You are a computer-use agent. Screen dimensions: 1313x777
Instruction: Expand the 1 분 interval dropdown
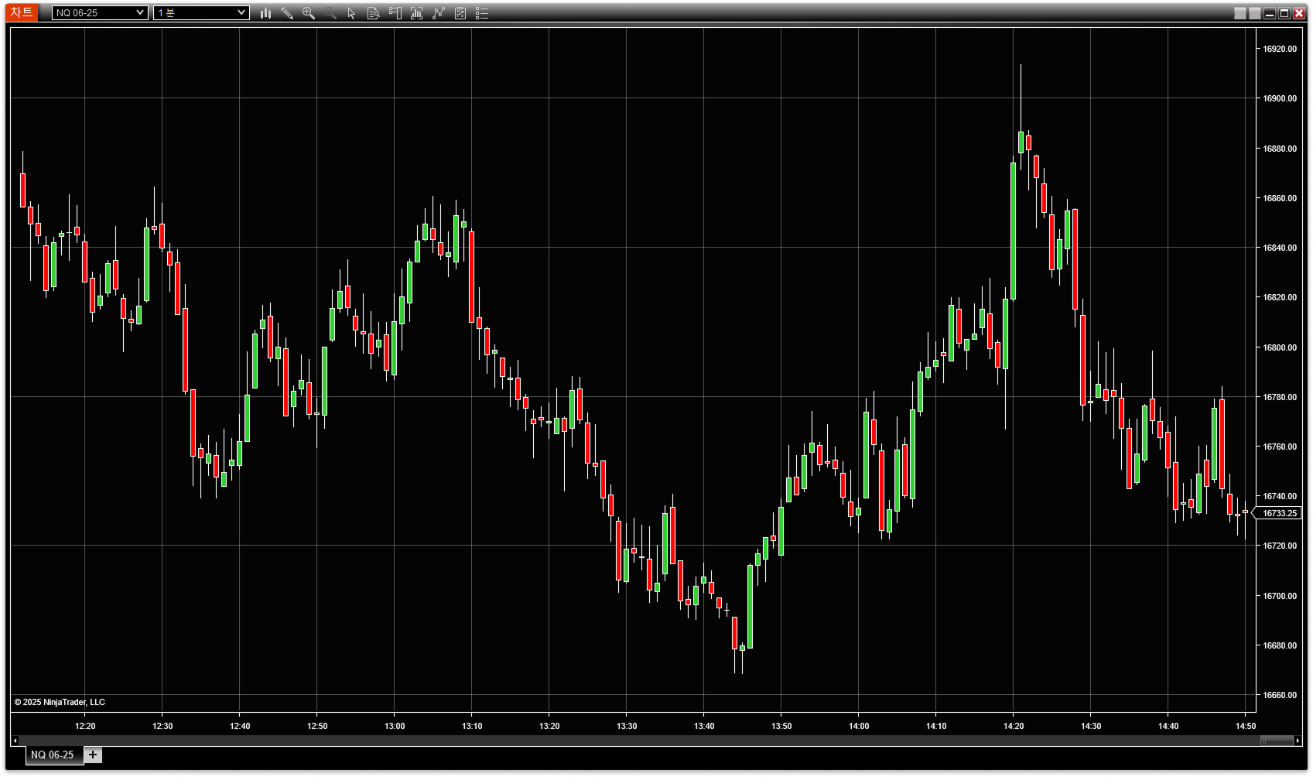(201, 13)
